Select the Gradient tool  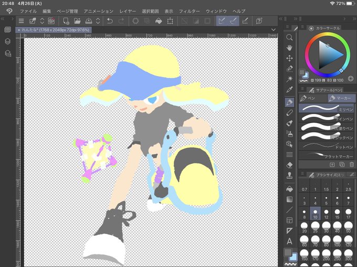pyautogui.click(x=289, y=199)
